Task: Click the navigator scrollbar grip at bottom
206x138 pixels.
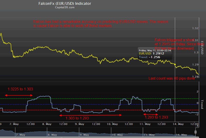Action: pyautogui.click(x=196, y=132)
